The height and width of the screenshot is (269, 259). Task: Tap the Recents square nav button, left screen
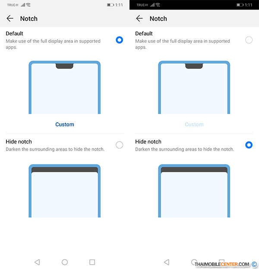(x=92, y=262)
